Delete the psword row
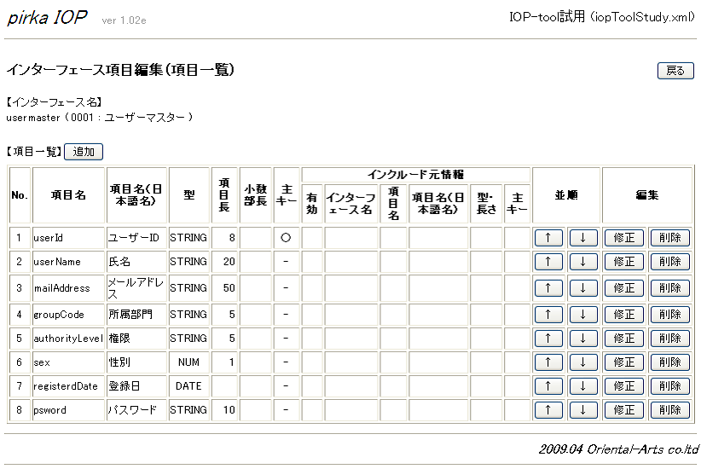 [669, 410]
